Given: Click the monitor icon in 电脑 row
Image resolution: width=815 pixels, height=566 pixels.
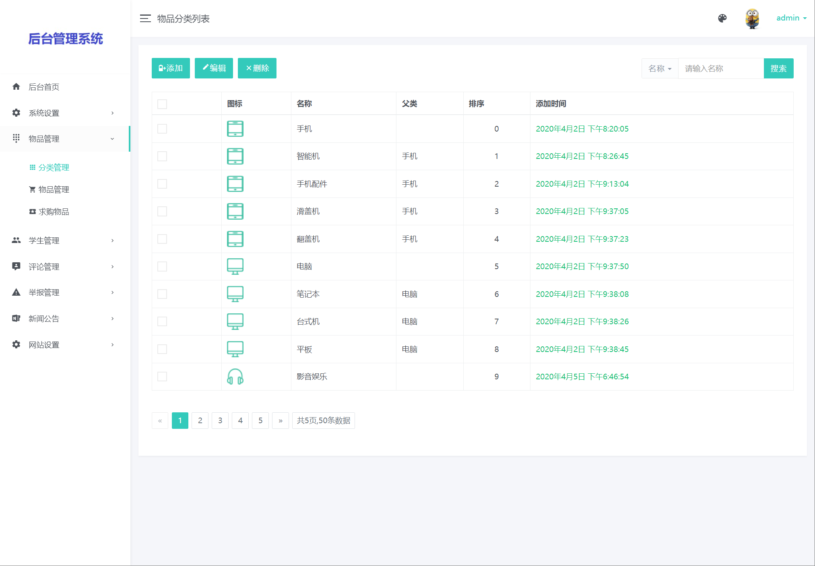Looking at the screenshot, I should 235,266.
